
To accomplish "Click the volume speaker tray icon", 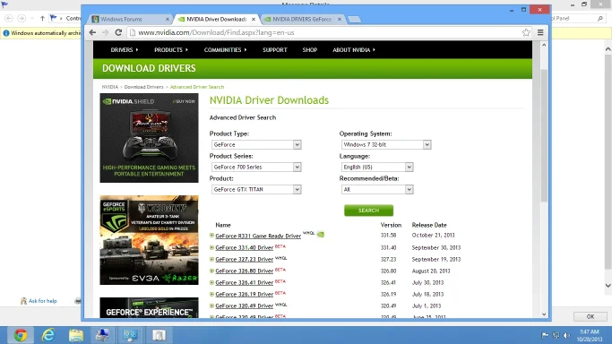I will [x=566, y=335].
